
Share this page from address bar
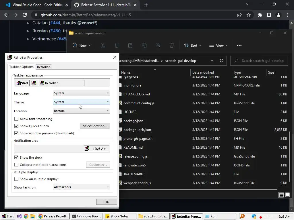(x=239, y=15)
